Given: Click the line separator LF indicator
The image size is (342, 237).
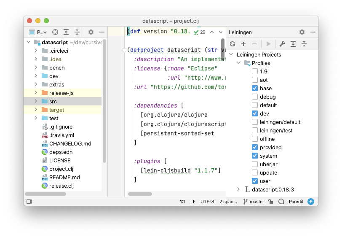Looking at the screenshot, I should point(193,202).
